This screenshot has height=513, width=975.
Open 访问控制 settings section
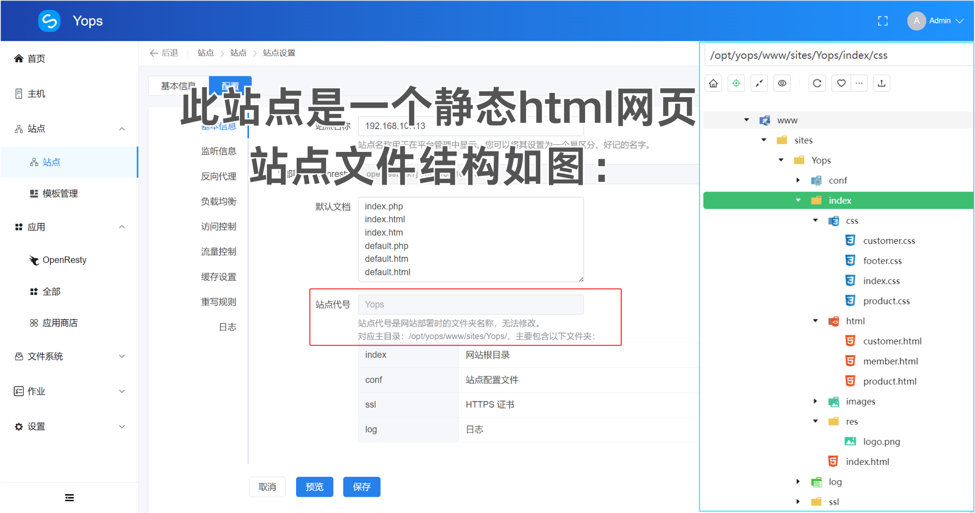pyautogui.click(x=219, y=226)
